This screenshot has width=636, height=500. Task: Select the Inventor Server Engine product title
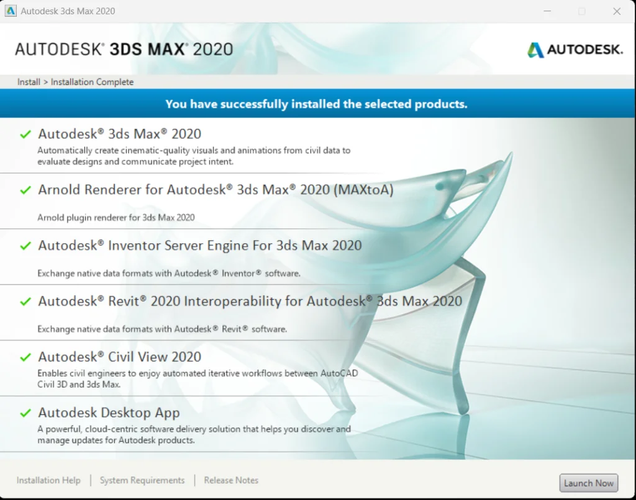[x=199, y=246]
